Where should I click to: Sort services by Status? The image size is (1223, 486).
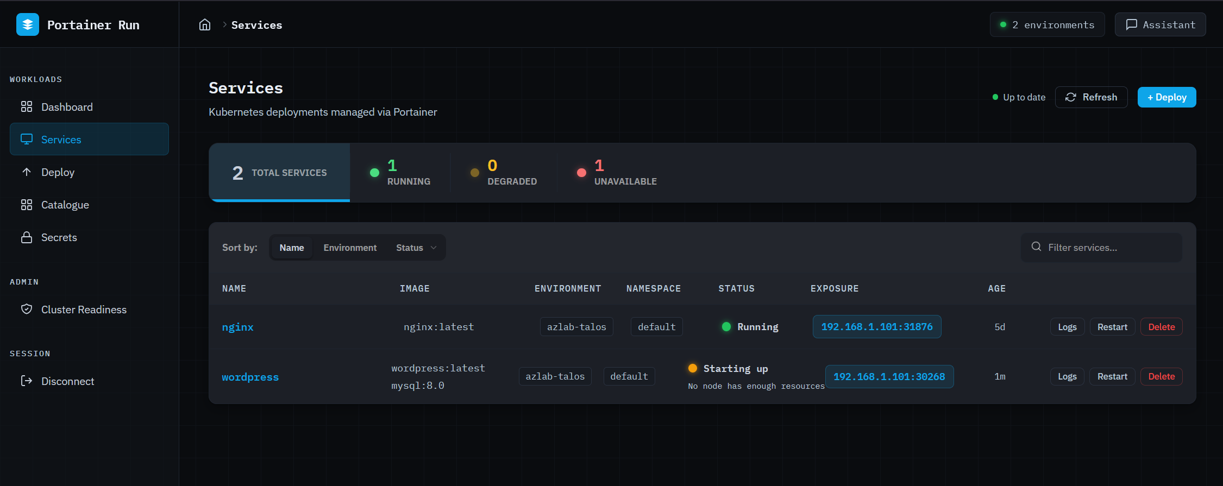[416, 248]
